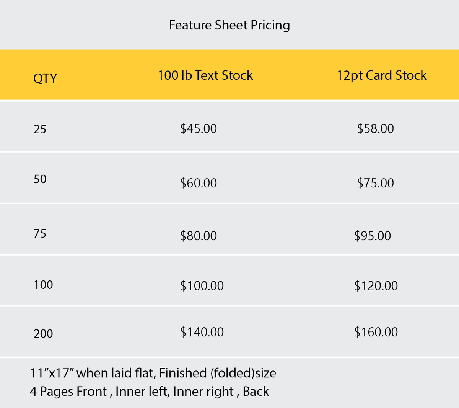
Task: Click the $120.00 card stock price
Action: 376,286
